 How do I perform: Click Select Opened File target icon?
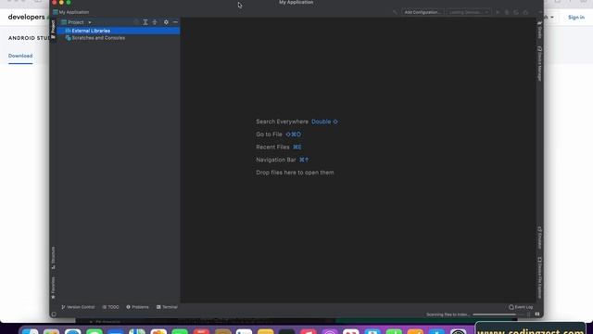pyautogui.click(x=136, y=22)
